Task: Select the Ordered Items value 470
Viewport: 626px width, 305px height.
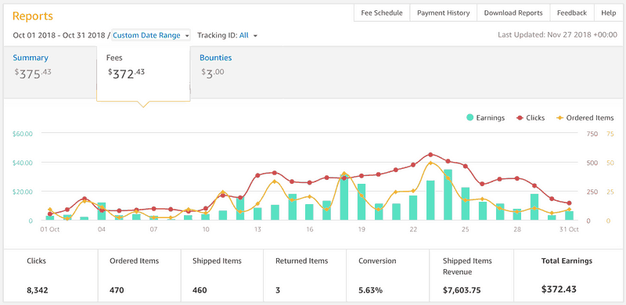Action: coord(117,290)
